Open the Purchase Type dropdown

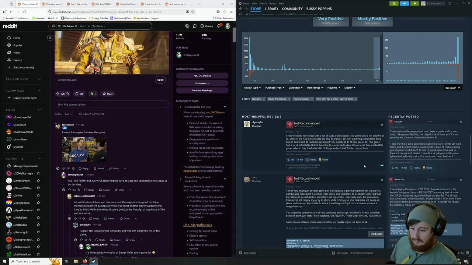click(x=275, y=88)
